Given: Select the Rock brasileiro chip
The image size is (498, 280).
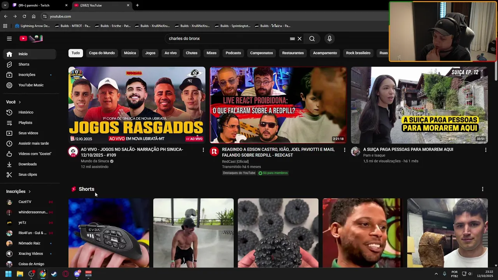Looking at the screenshot, I should (358, 53).
